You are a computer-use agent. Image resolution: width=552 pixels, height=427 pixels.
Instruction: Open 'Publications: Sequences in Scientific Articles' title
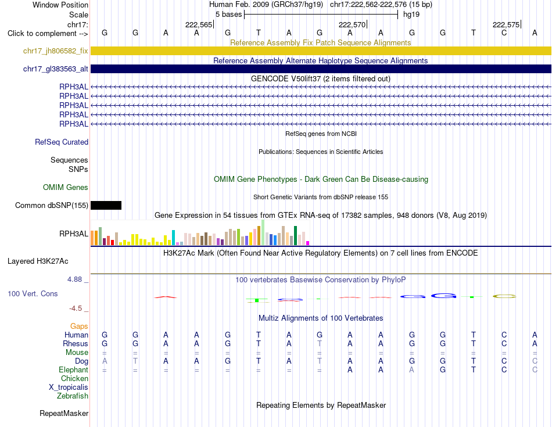(321, 152)
